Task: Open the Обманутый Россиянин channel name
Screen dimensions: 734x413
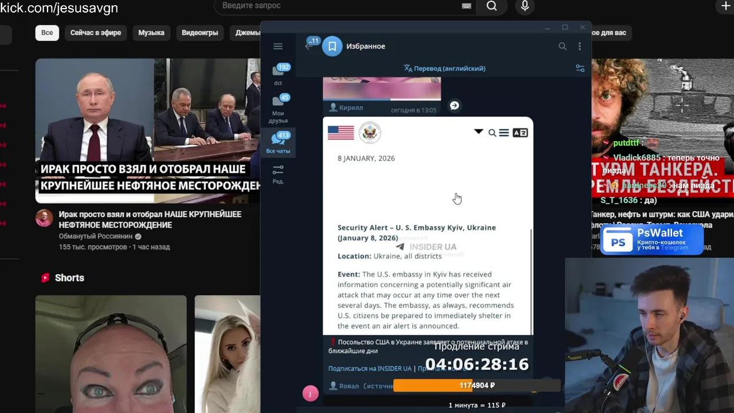Action: (96, 236)
